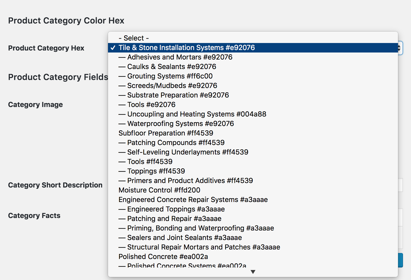
Task: Select Screeds/Mudbeds #e92076 option
Action: pos(253,85)
